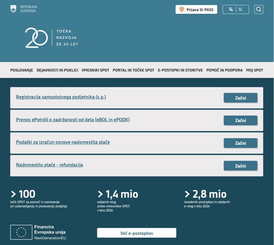This screenshot has width=274, height=245.
Task: Open the E-POSTOPKI IN STORITVE menu
Action: [x=180, y=70]
